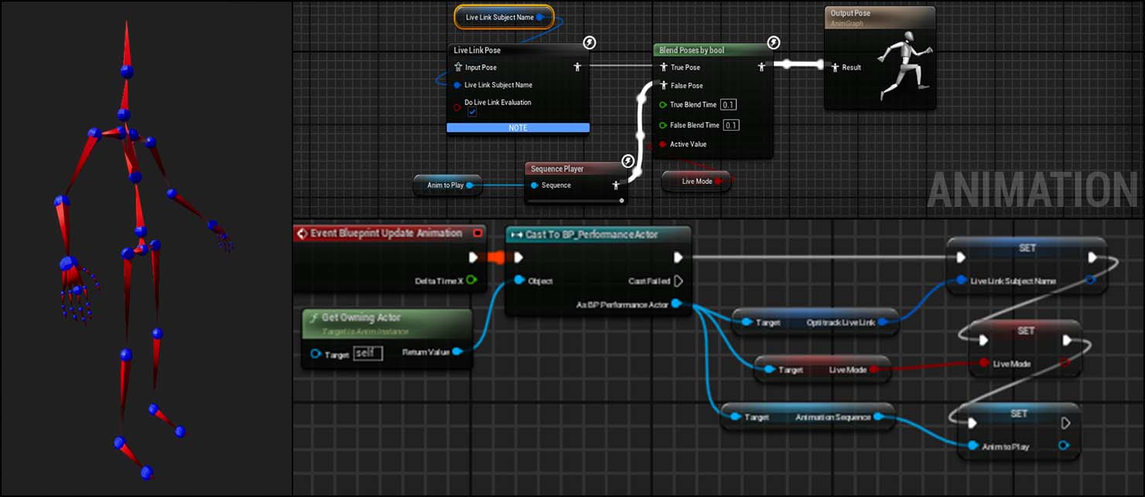Click the person pose output pin on Live Link Pose
Image resolution: width=1145 pixels, height=497 pixels.
pyautogui.click(x=577, y=66)
